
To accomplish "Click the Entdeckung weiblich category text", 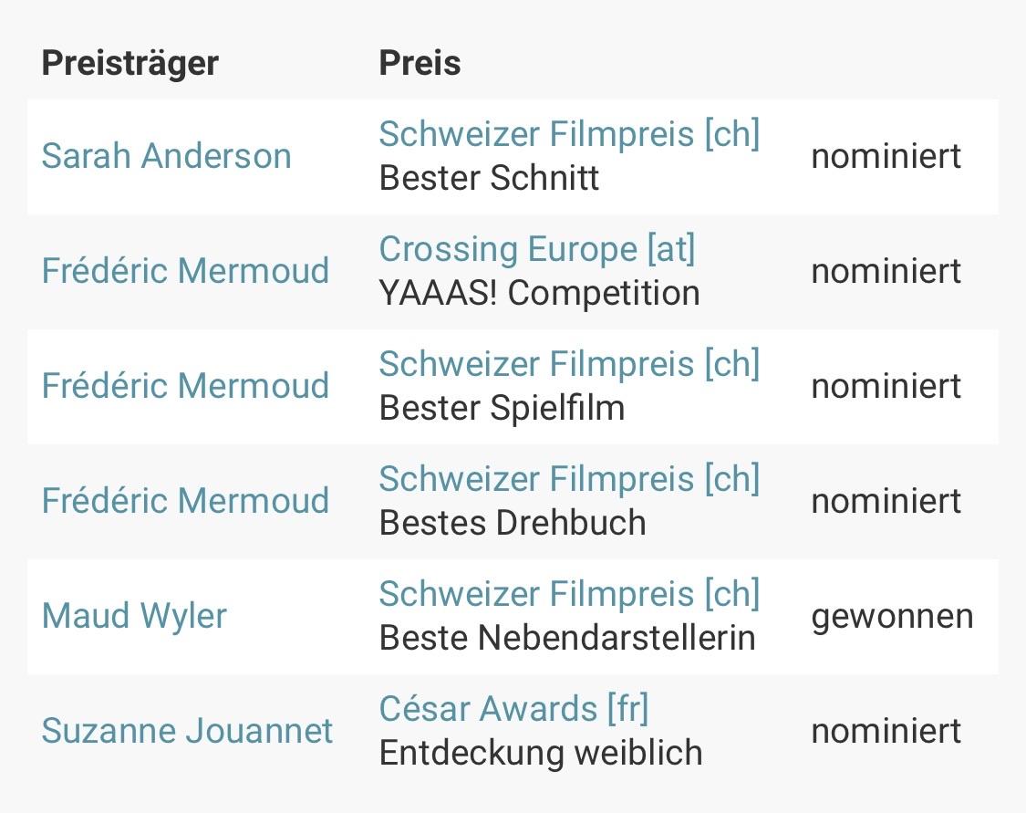I will [541, 753].
